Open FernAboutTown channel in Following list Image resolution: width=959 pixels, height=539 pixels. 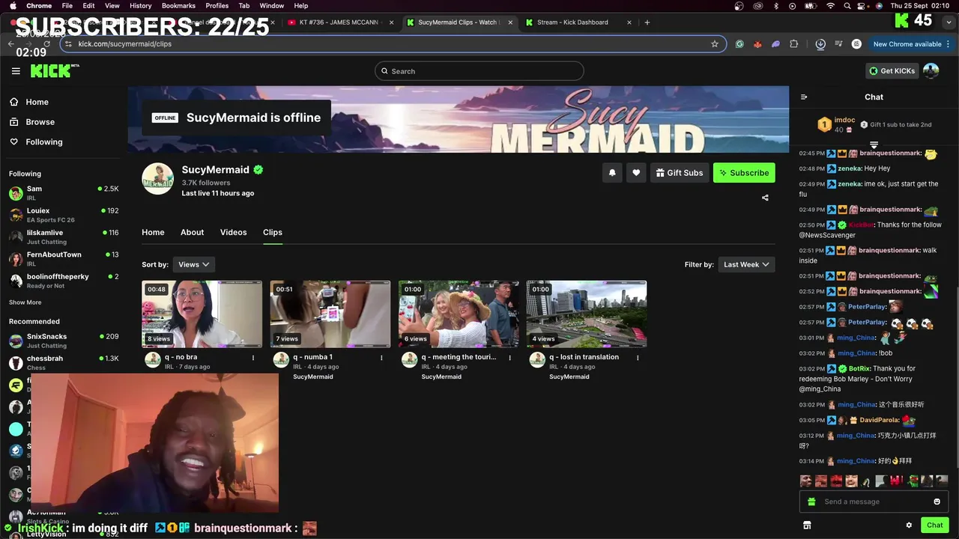64,259
